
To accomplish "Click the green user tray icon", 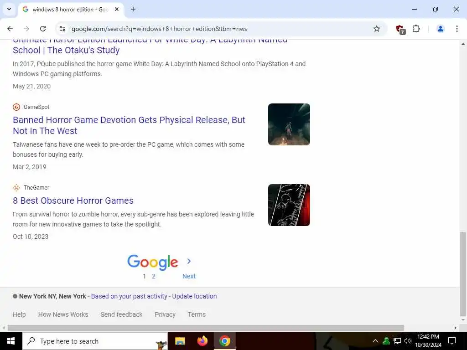I will coord(386,341).
